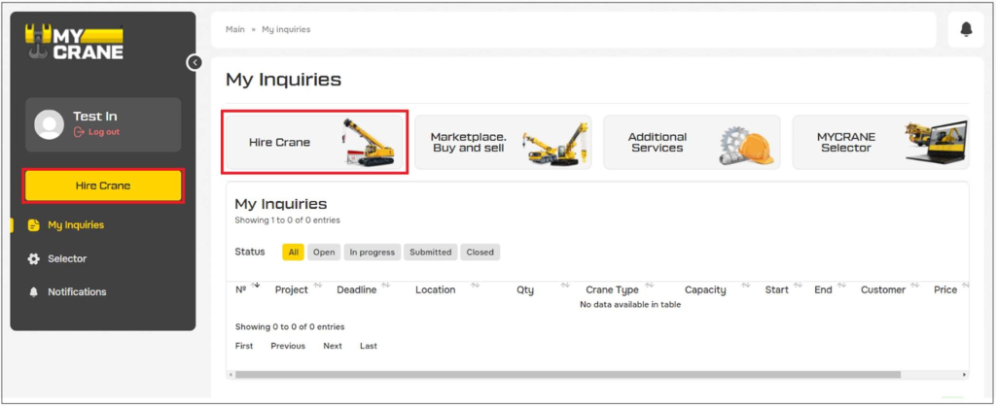
Task: Filter inquiries by In progress status
Action: coord(373,252)
